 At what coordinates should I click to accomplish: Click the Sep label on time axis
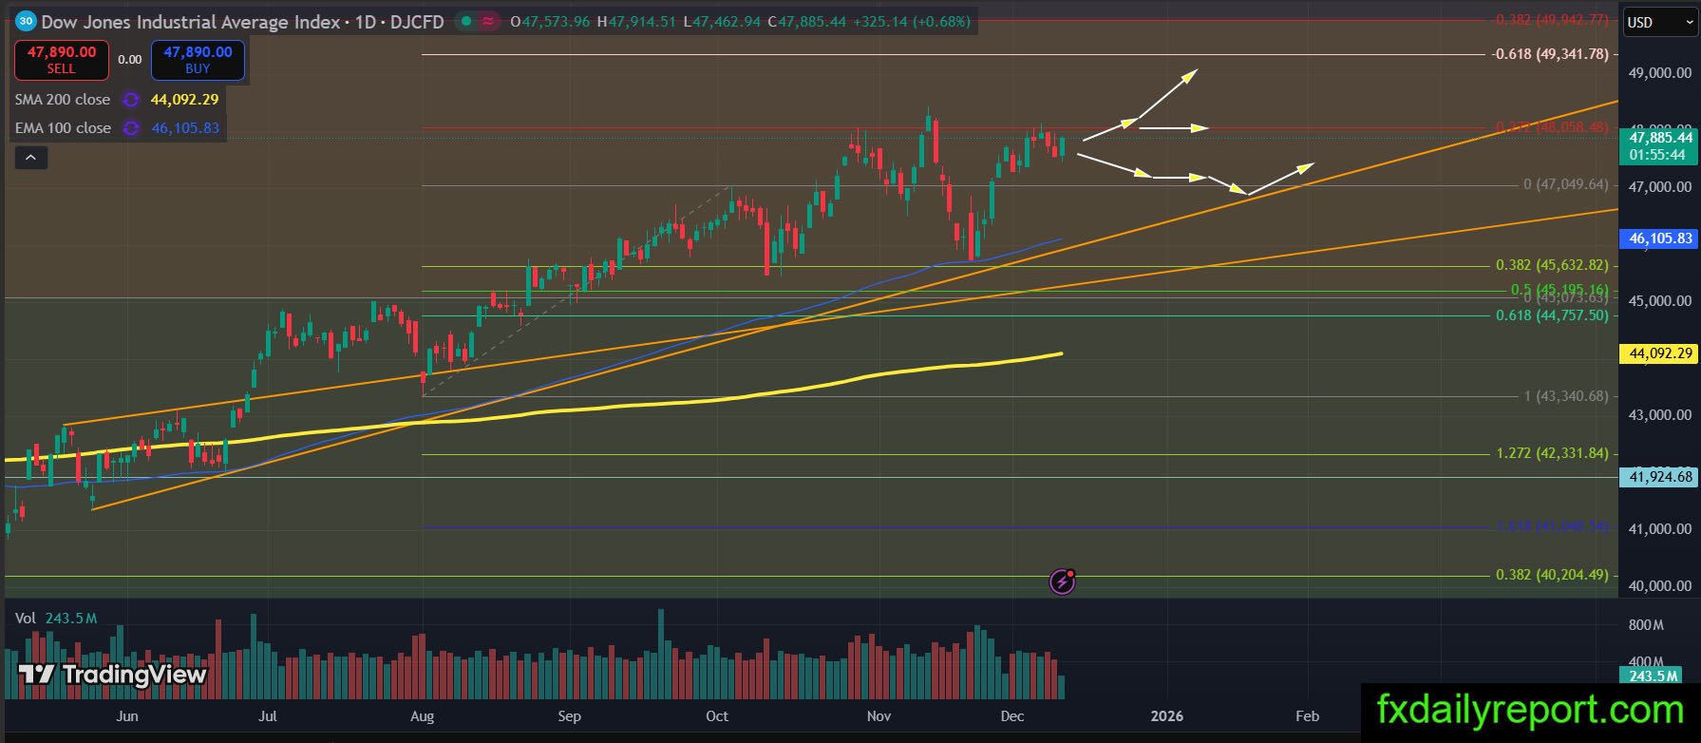(569, 716)
